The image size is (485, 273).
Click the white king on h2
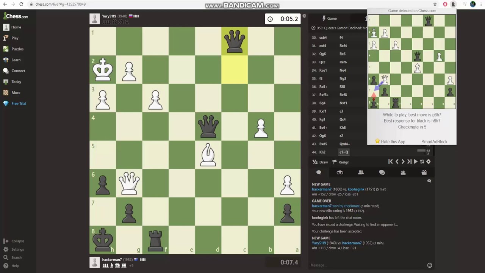[x=103, y=69]
